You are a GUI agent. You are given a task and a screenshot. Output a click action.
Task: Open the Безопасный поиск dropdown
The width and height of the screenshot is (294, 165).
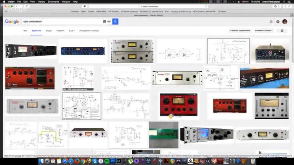pyautogui.click(x=264, y=31)
